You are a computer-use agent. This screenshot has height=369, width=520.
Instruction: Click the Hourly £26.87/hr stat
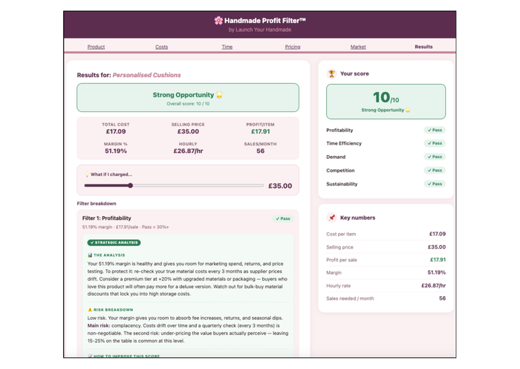188,148
